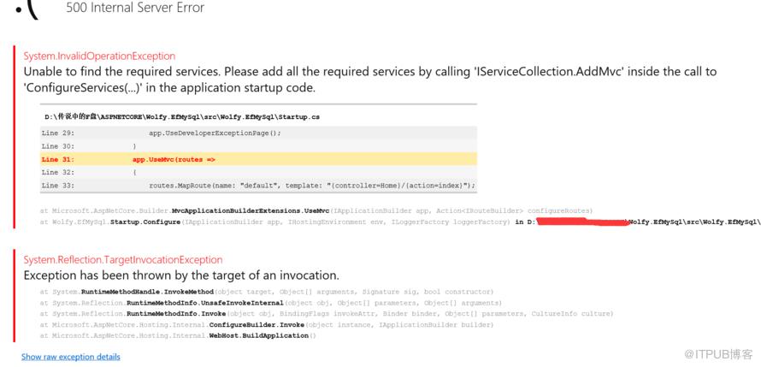The image size is (761, 367).
Task: Click the Unable to find required services message
Action: (370, 80)
